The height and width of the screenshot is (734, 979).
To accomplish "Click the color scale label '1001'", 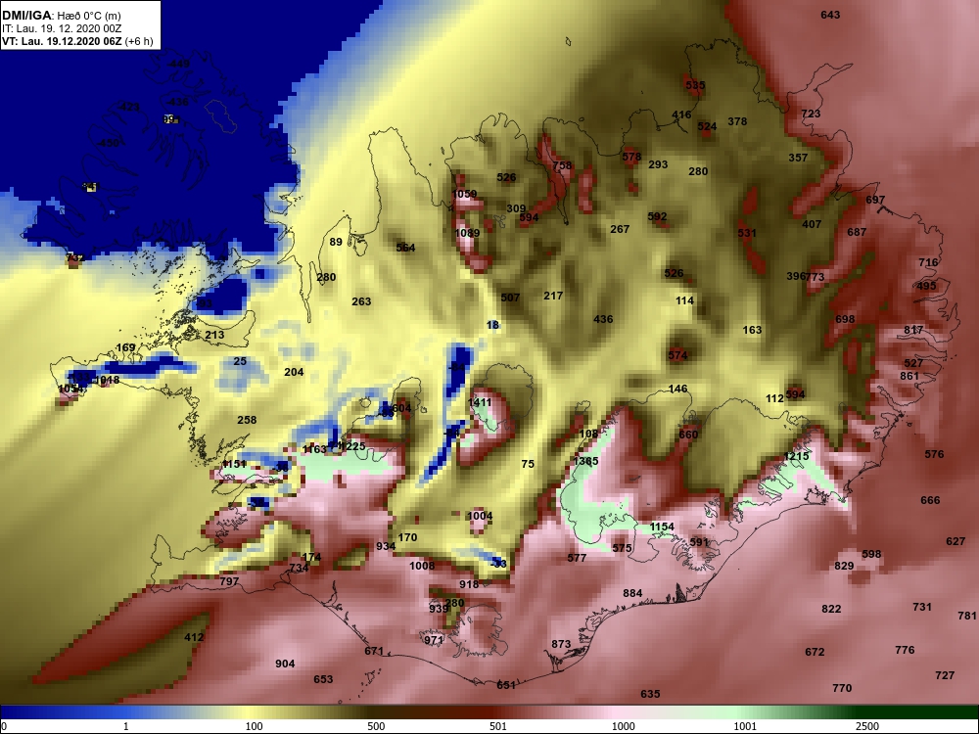I will point(745,726).
